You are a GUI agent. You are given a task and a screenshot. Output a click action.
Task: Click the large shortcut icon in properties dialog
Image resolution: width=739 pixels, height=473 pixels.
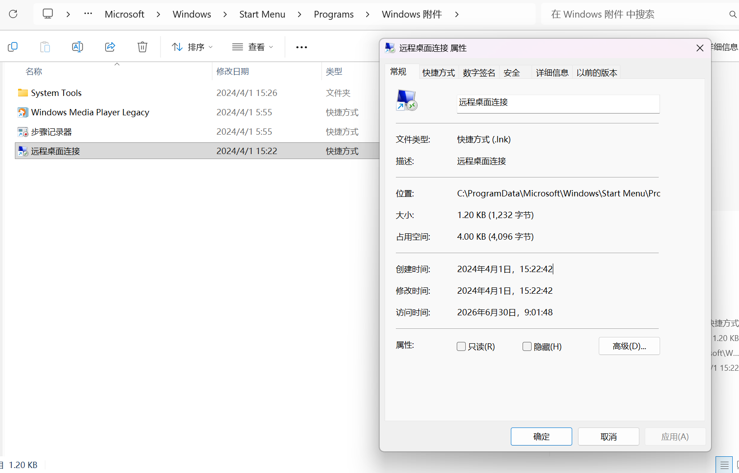pyautogui.click(x=406, y=100)
